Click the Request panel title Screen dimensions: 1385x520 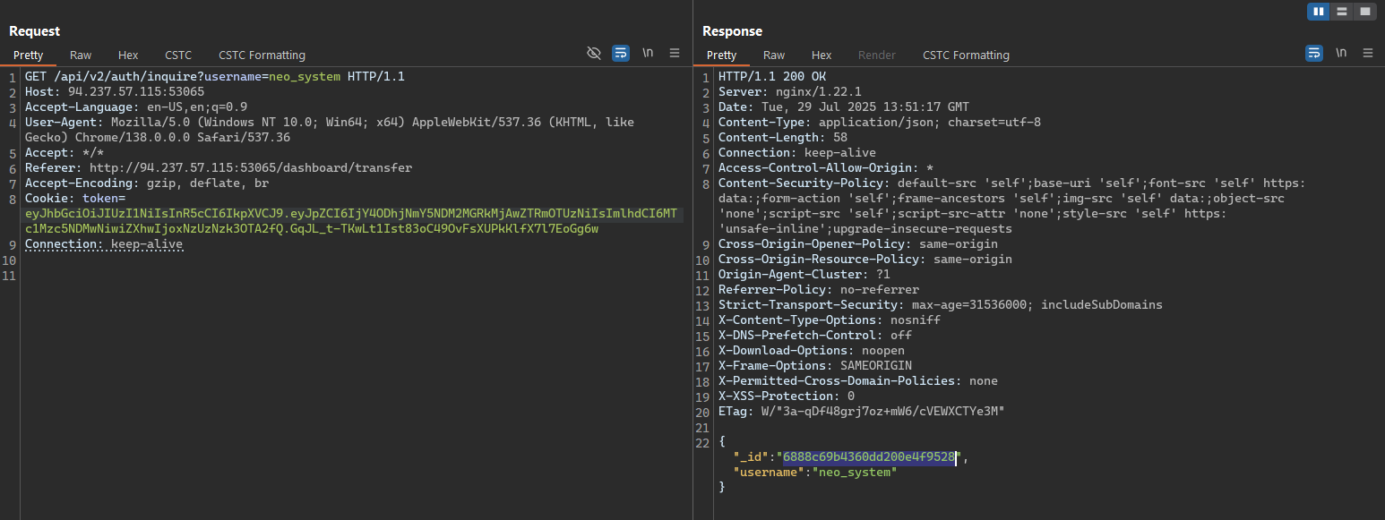35,31
